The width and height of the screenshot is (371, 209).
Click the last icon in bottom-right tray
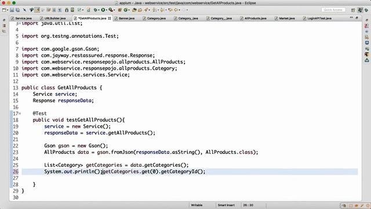368,206
